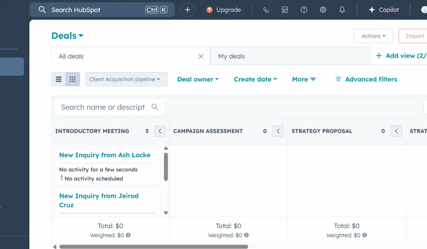Open the Client Acquisition pipeline dropdown

pos(126,79)
